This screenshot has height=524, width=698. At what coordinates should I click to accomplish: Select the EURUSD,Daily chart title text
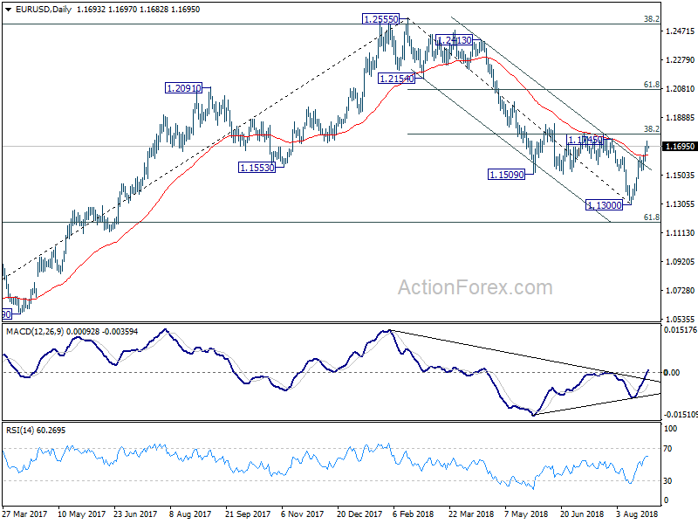[x=43, y=10]
